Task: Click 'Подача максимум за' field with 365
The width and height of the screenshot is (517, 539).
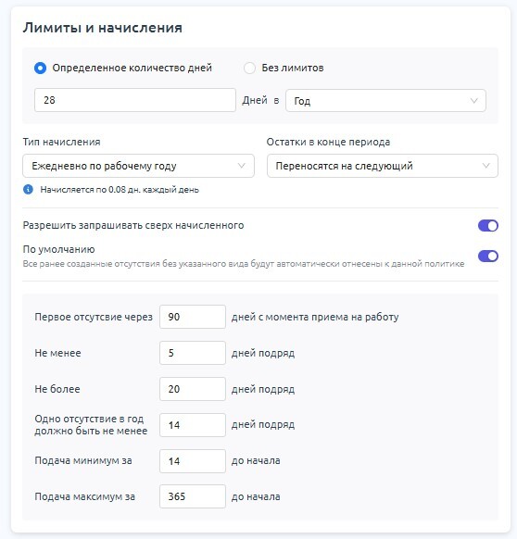Action: (x=193, y=496)
